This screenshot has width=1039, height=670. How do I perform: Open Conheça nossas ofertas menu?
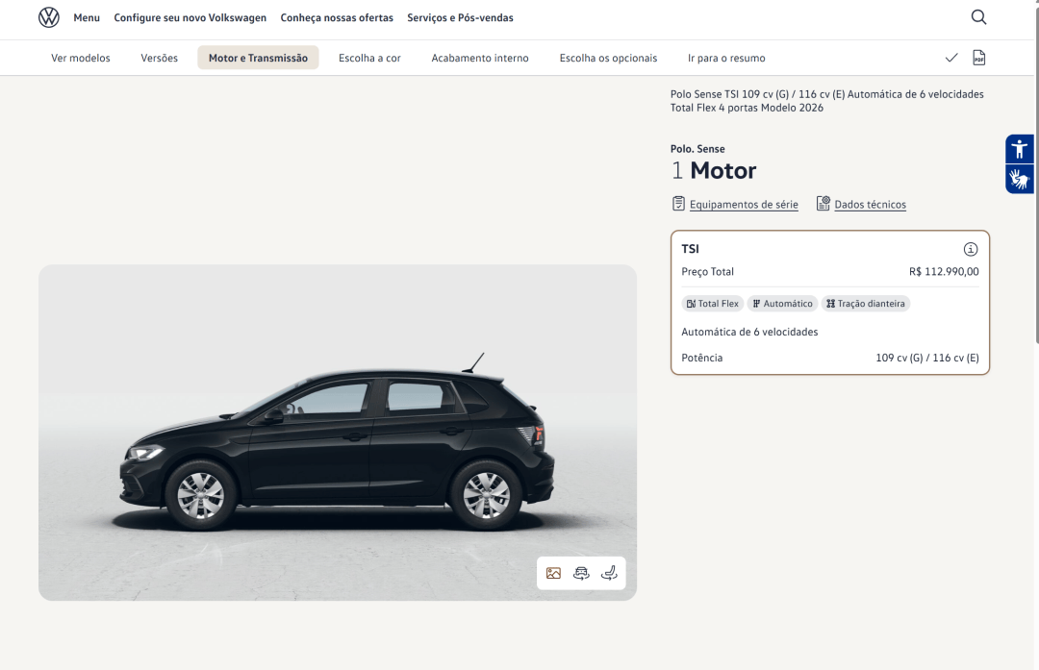(x=337, y=18)
